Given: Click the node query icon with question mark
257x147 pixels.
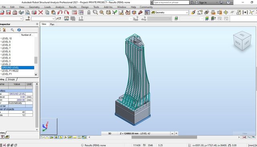Looking at the screenshot, I should point(28,19).
